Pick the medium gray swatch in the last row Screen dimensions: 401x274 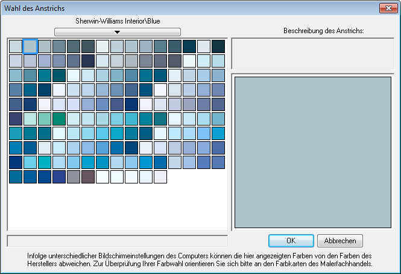coord(74,177)
